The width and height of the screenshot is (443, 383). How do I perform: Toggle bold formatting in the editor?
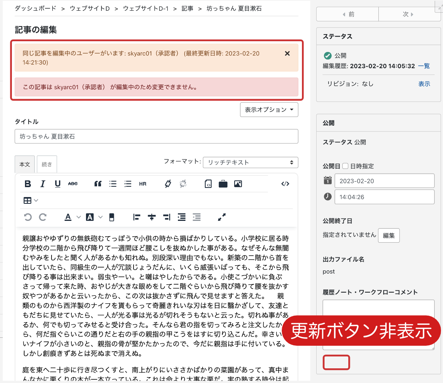click(x=28, y=184)
